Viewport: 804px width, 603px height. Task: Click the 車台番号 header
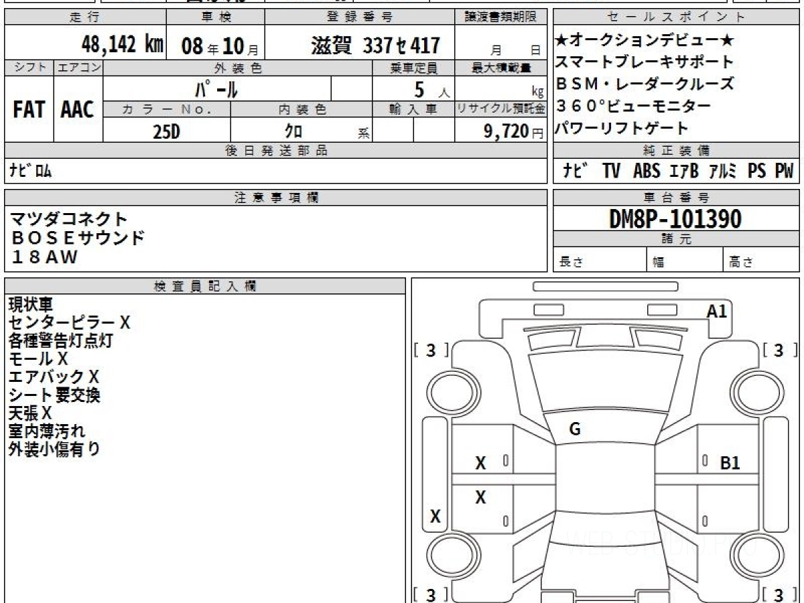[x=677, y=198]
